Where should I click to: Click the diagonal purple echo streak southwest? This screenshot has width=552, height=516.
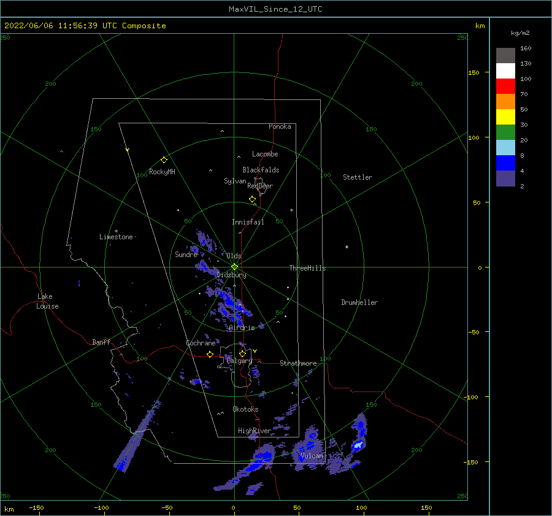(x=137, y=436)
